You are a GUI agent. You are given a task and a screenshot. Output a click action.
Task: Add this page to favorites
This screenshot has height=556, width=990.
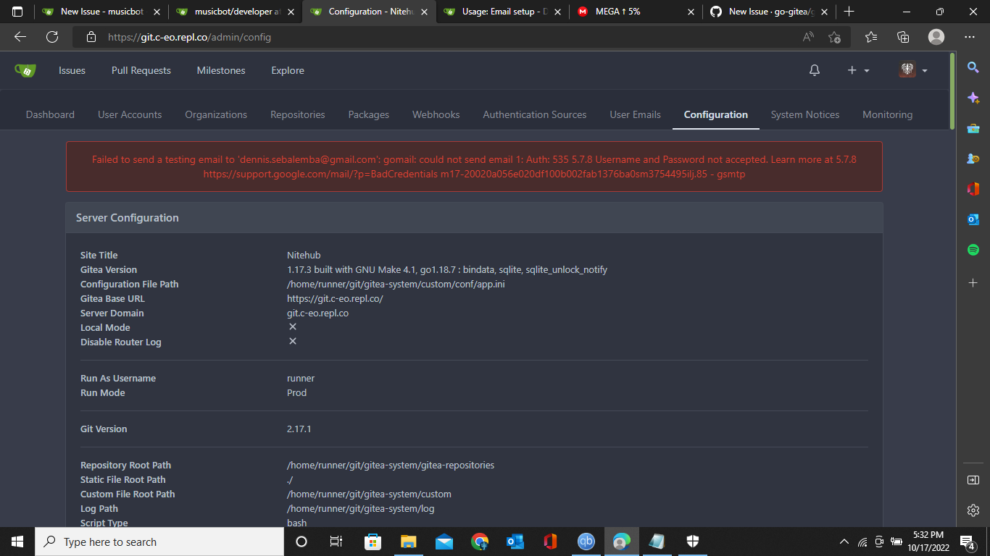click(x=833, y=36)
